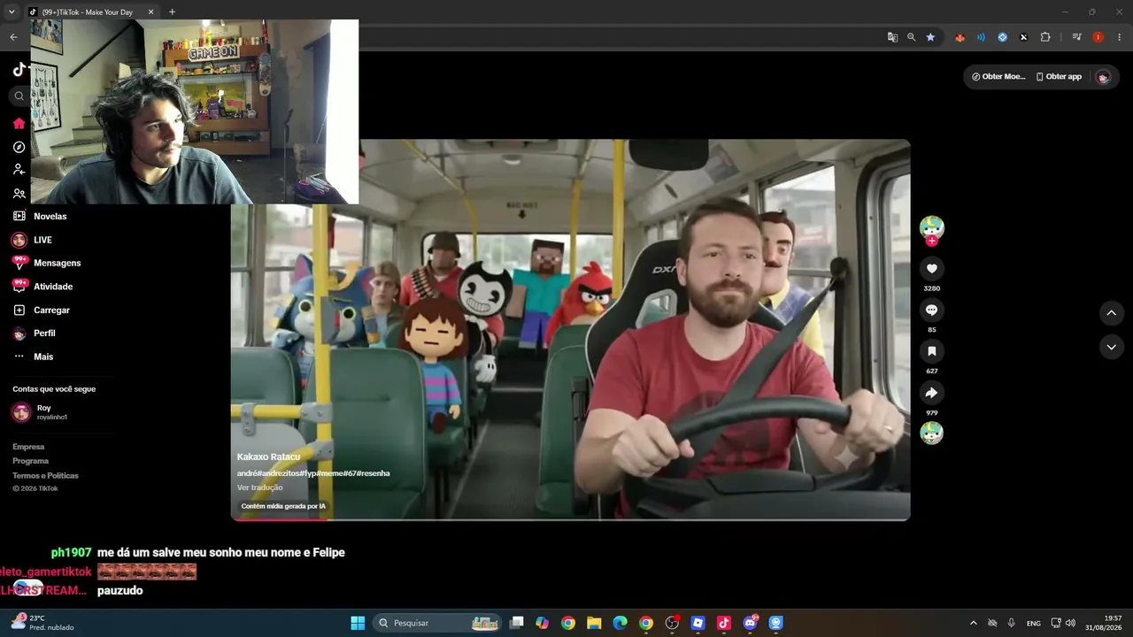Open the Extensions puzzle icon
1133x637 pixels.
point(1045,37)
